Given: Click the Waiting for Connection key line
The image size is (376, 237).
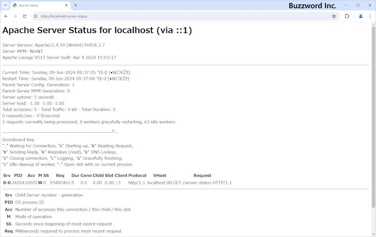Looking at the screenshot, I should pos(68,146).
